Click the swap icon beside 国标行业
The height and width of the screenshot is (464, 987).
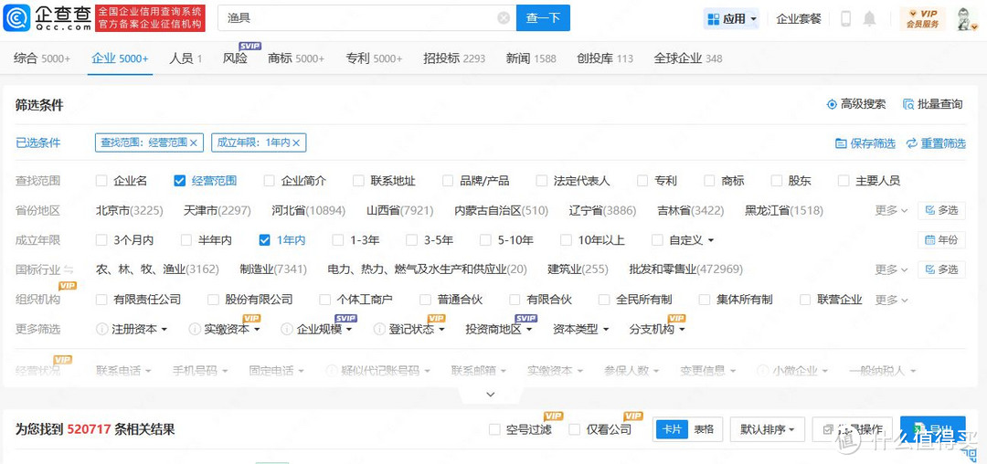[x=69, y=269]
